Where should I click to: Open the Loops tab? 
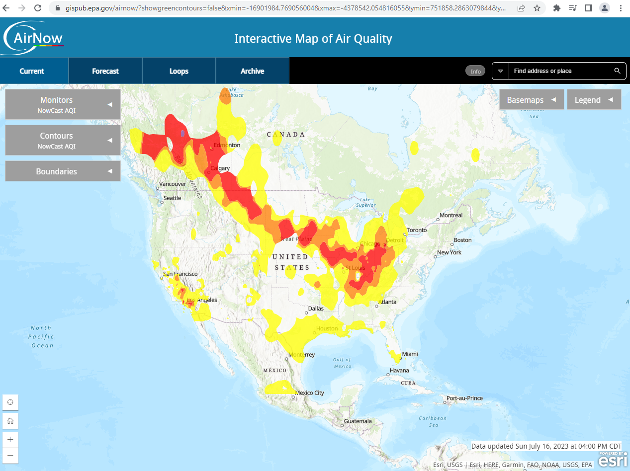coord(179,71)
